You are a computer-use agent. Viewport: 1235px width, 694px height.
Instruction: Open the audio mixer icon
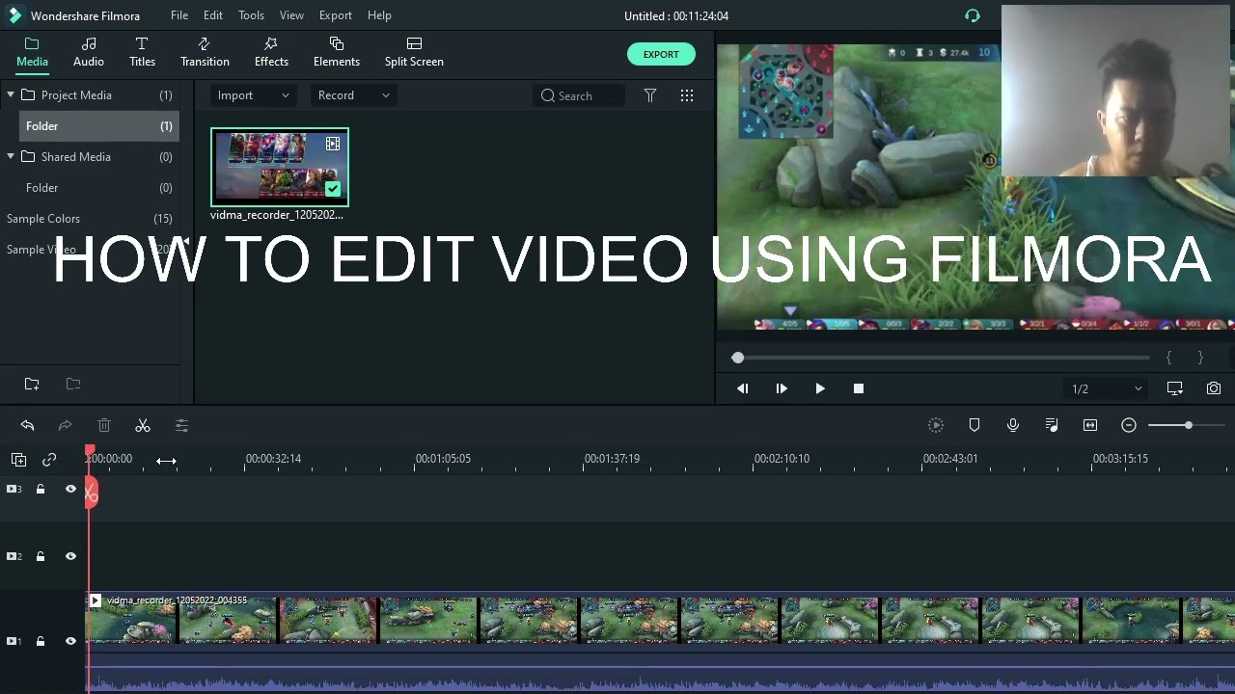click(1052, 425)
